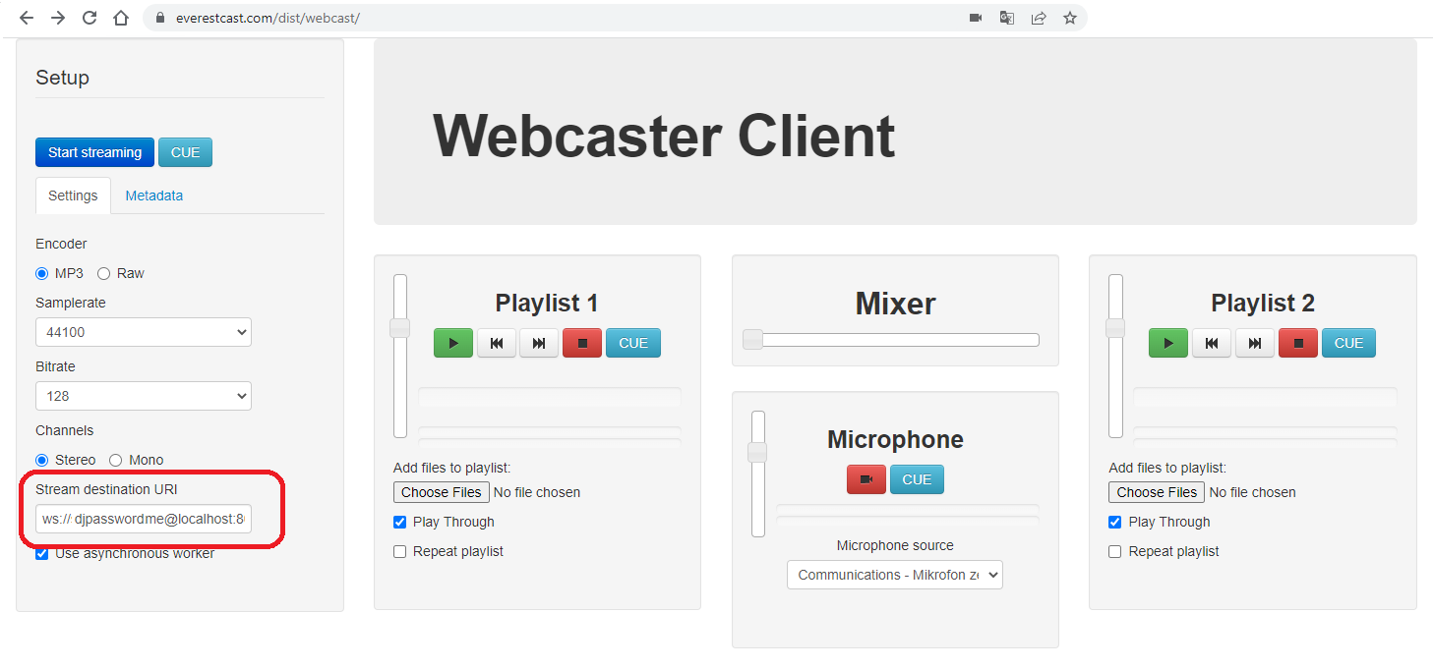The image size is (1433, 669).
Task: Switch to the Metadata tab
Action: point(154,195)
